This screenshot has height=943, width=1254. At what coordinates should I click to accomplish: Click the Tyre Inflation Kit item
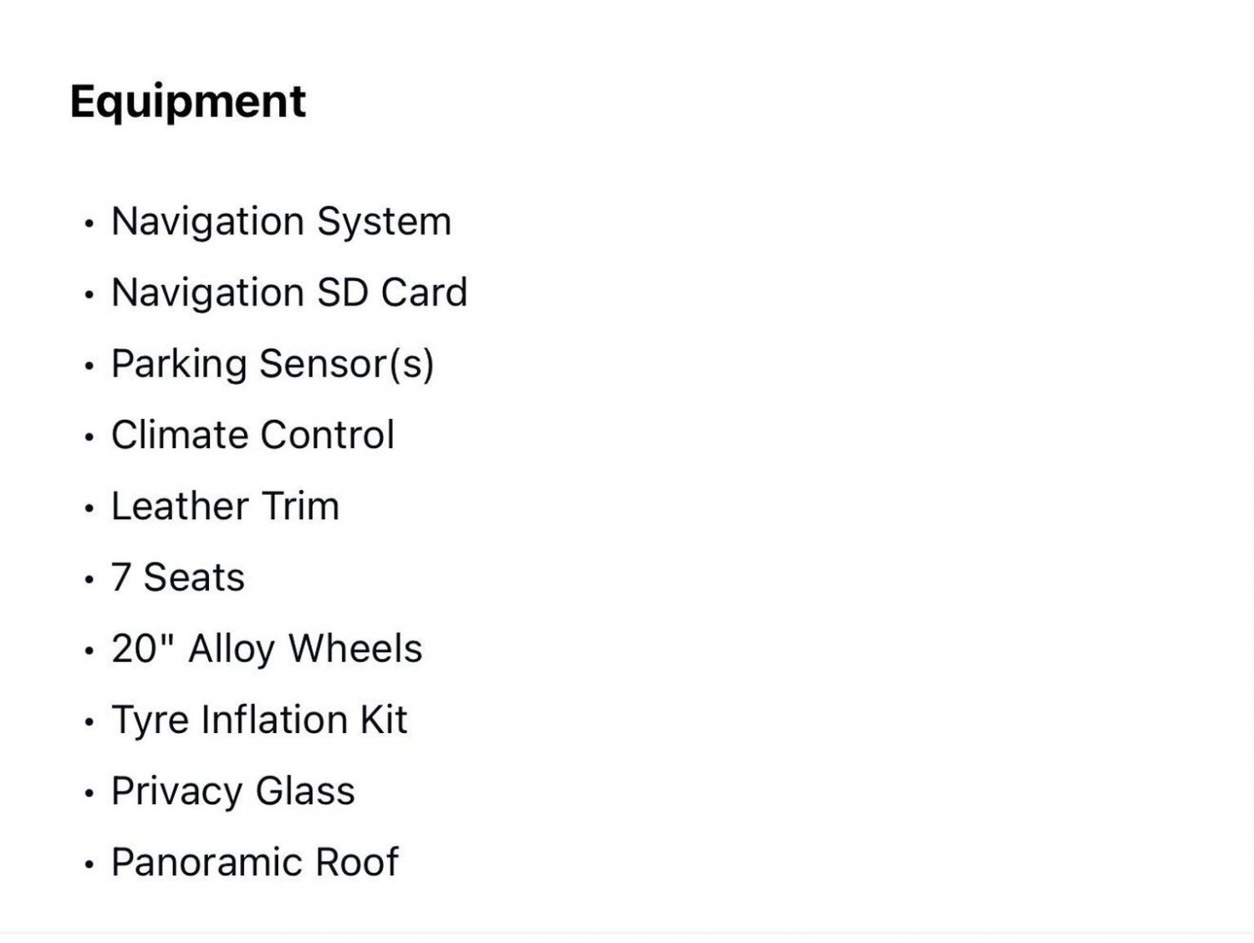click(x=259, y=721)
